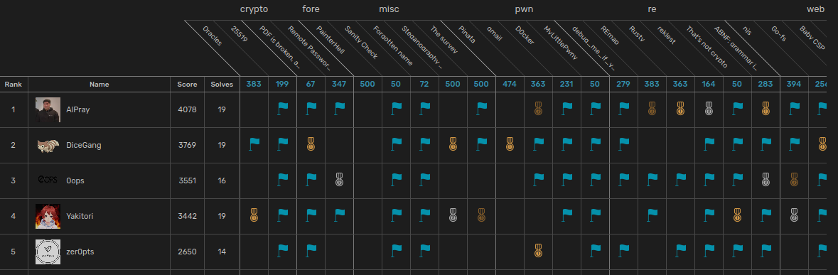Viewport: 838px width, 275px height.
Task: Click 0ops' silver medal for Remote Password
Action: (339, 180)
